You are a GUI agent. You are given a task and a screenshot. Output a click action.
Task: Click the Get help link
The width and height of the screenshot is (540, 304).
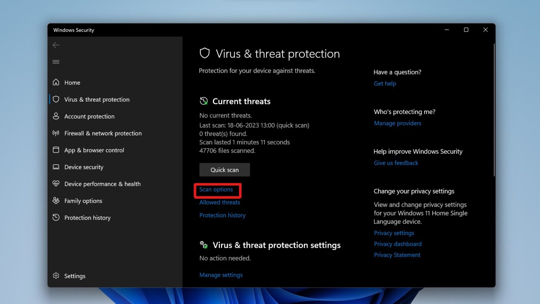coord(385,83)
